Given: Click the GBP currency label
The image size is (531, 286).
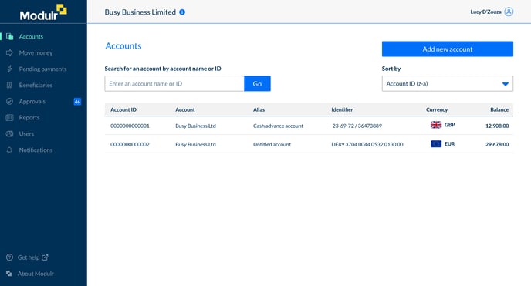Looking at the screenshot, I should coord(450,125).
